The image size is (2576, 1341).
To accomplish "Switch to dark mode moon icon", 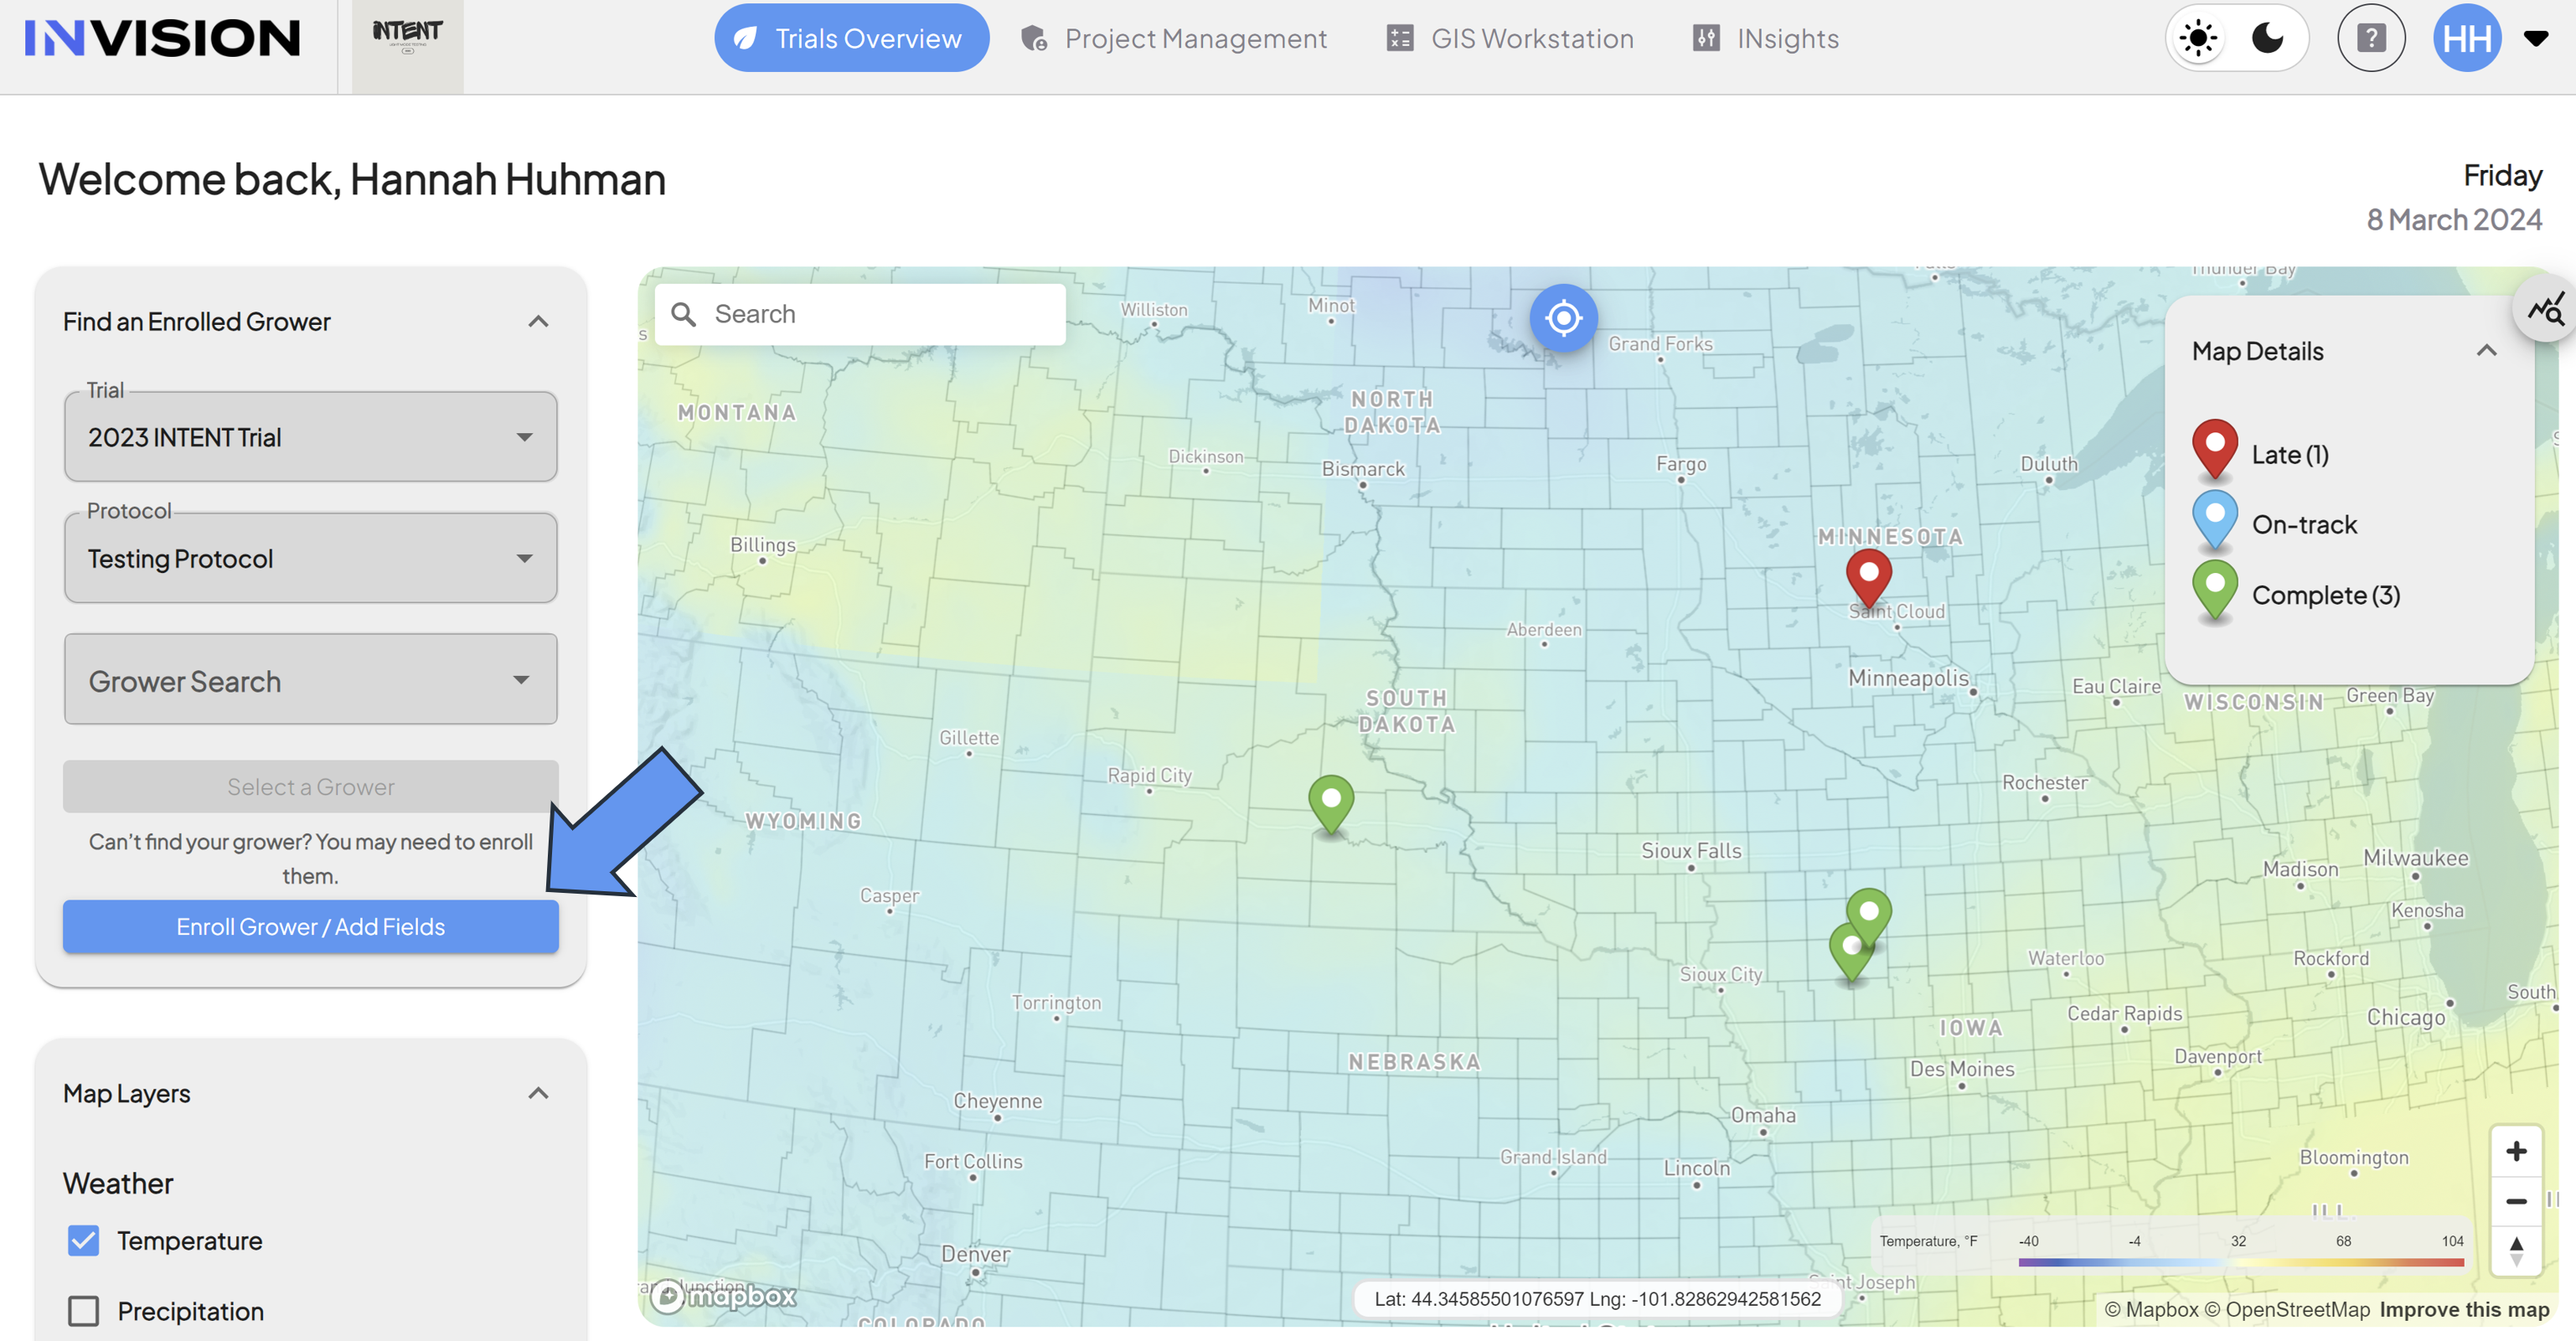I will pyautogui.click(x=2267, y=39).
